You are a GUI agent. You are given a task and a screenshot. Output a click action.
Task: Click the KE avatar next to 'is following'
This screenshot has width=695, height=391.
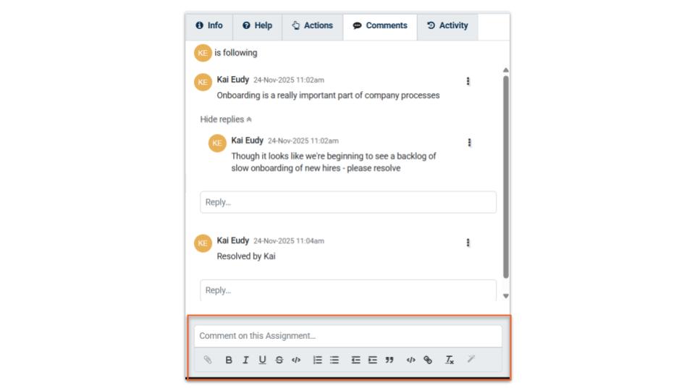203,53
